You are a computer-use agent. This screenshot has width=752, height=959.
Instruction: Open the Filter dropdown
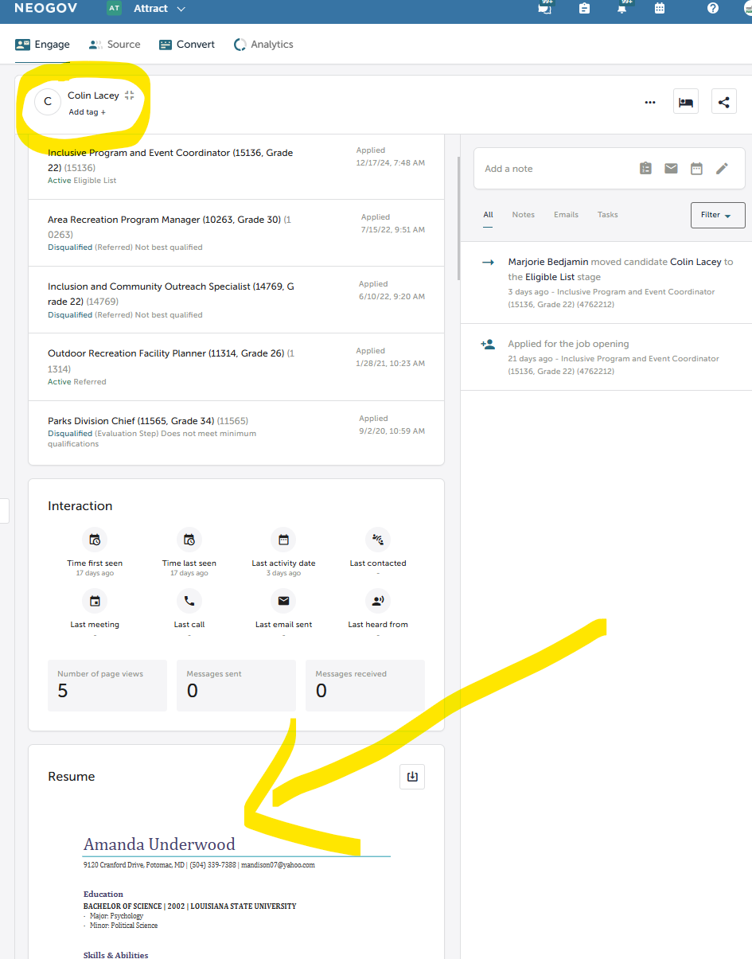tap(717, 215)
